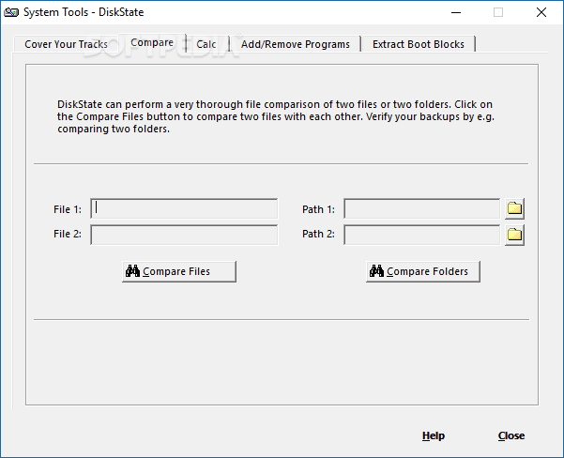The height and width of the screenshot is (458, 564).
Task: Click the Compare Folders button
Action: click(x=423, y=271)
